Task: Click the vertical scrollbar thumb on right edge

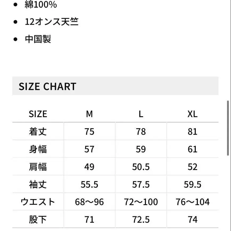Action: (228, 128)
